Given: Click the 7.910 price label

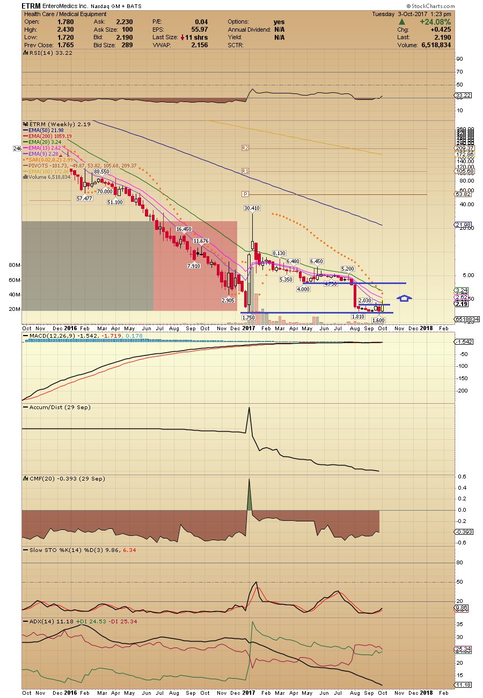Looking at the screenshot, I should [x=194, y=266].
